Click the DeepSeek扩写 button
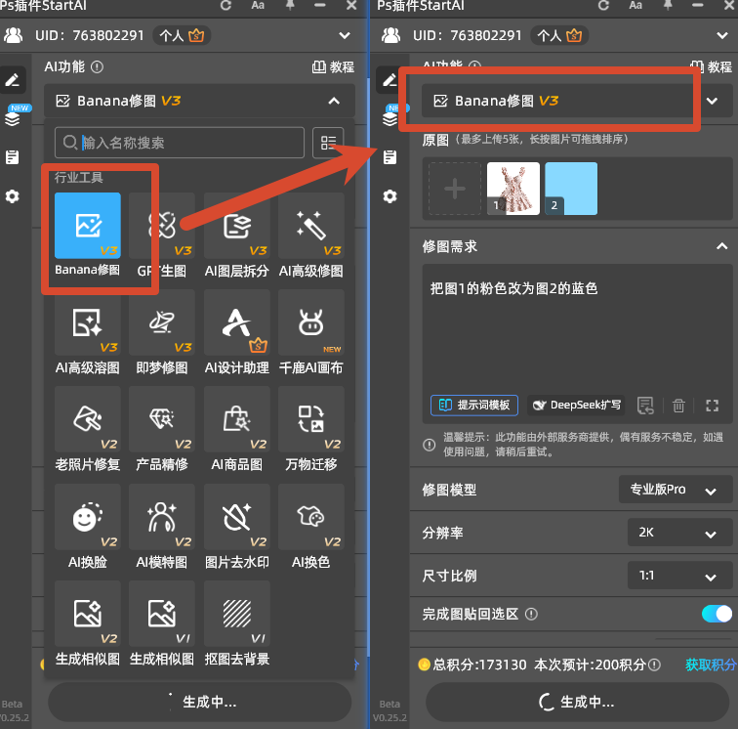Image resolution: width=738 pixels, height=729 pixels. [577, 406]
